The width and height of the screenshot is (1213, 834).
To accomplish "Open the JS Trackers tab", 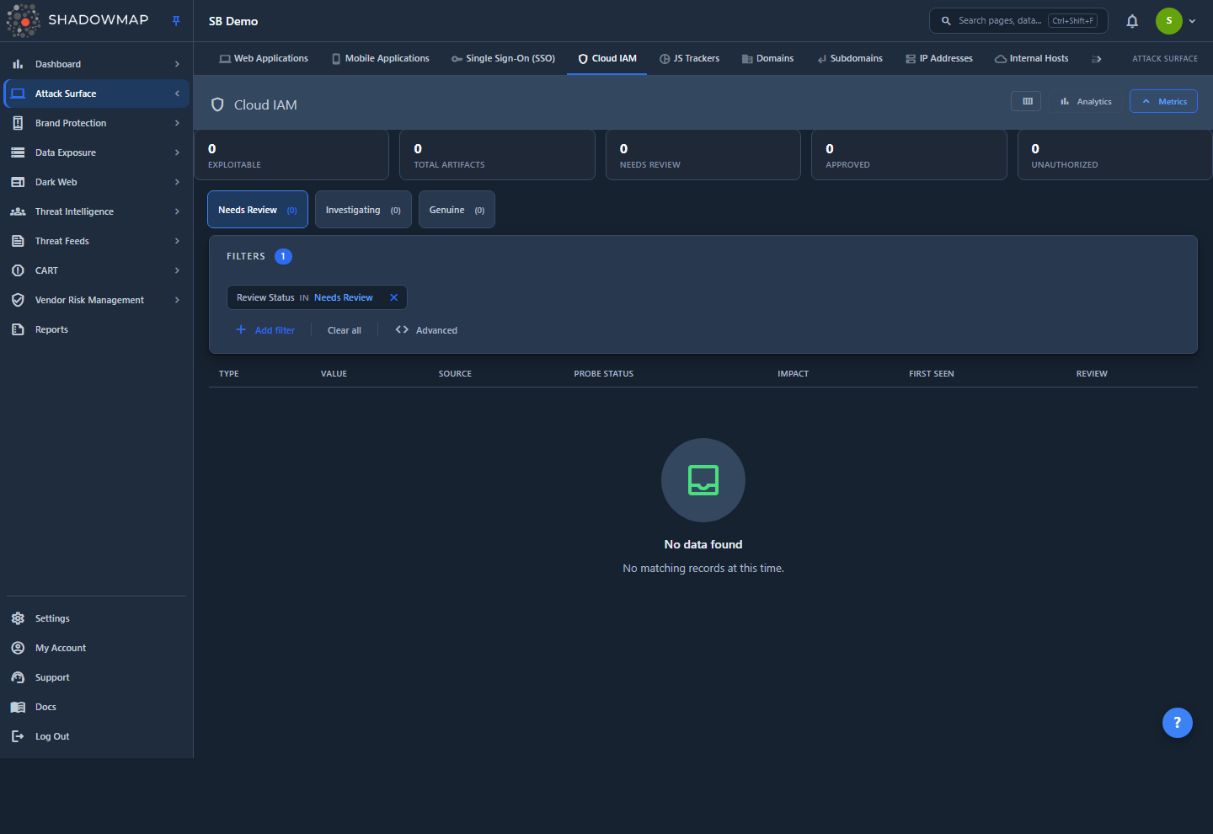I will (689, 59).
